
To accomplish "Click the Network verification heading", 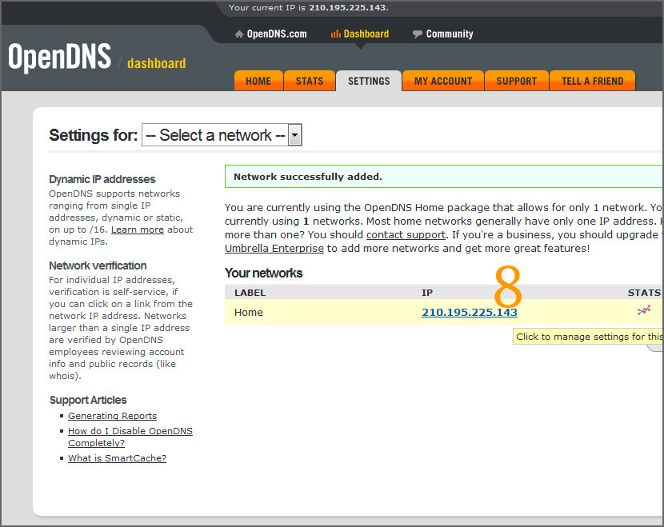I will click(98, 265).
